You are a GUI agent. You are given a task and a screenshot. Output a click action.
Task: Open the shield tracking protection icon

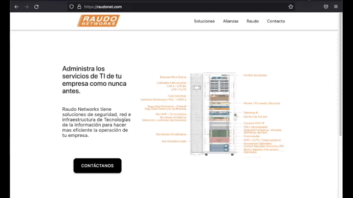pyautogui.click(x=71, y=7)
